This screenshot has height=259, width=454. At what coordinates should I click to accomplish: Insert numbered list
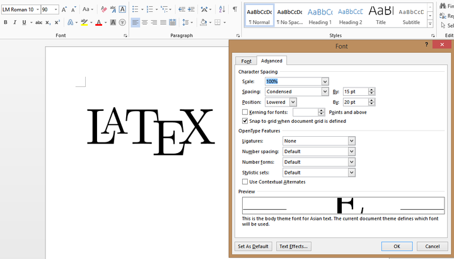[x=149, y=9]
